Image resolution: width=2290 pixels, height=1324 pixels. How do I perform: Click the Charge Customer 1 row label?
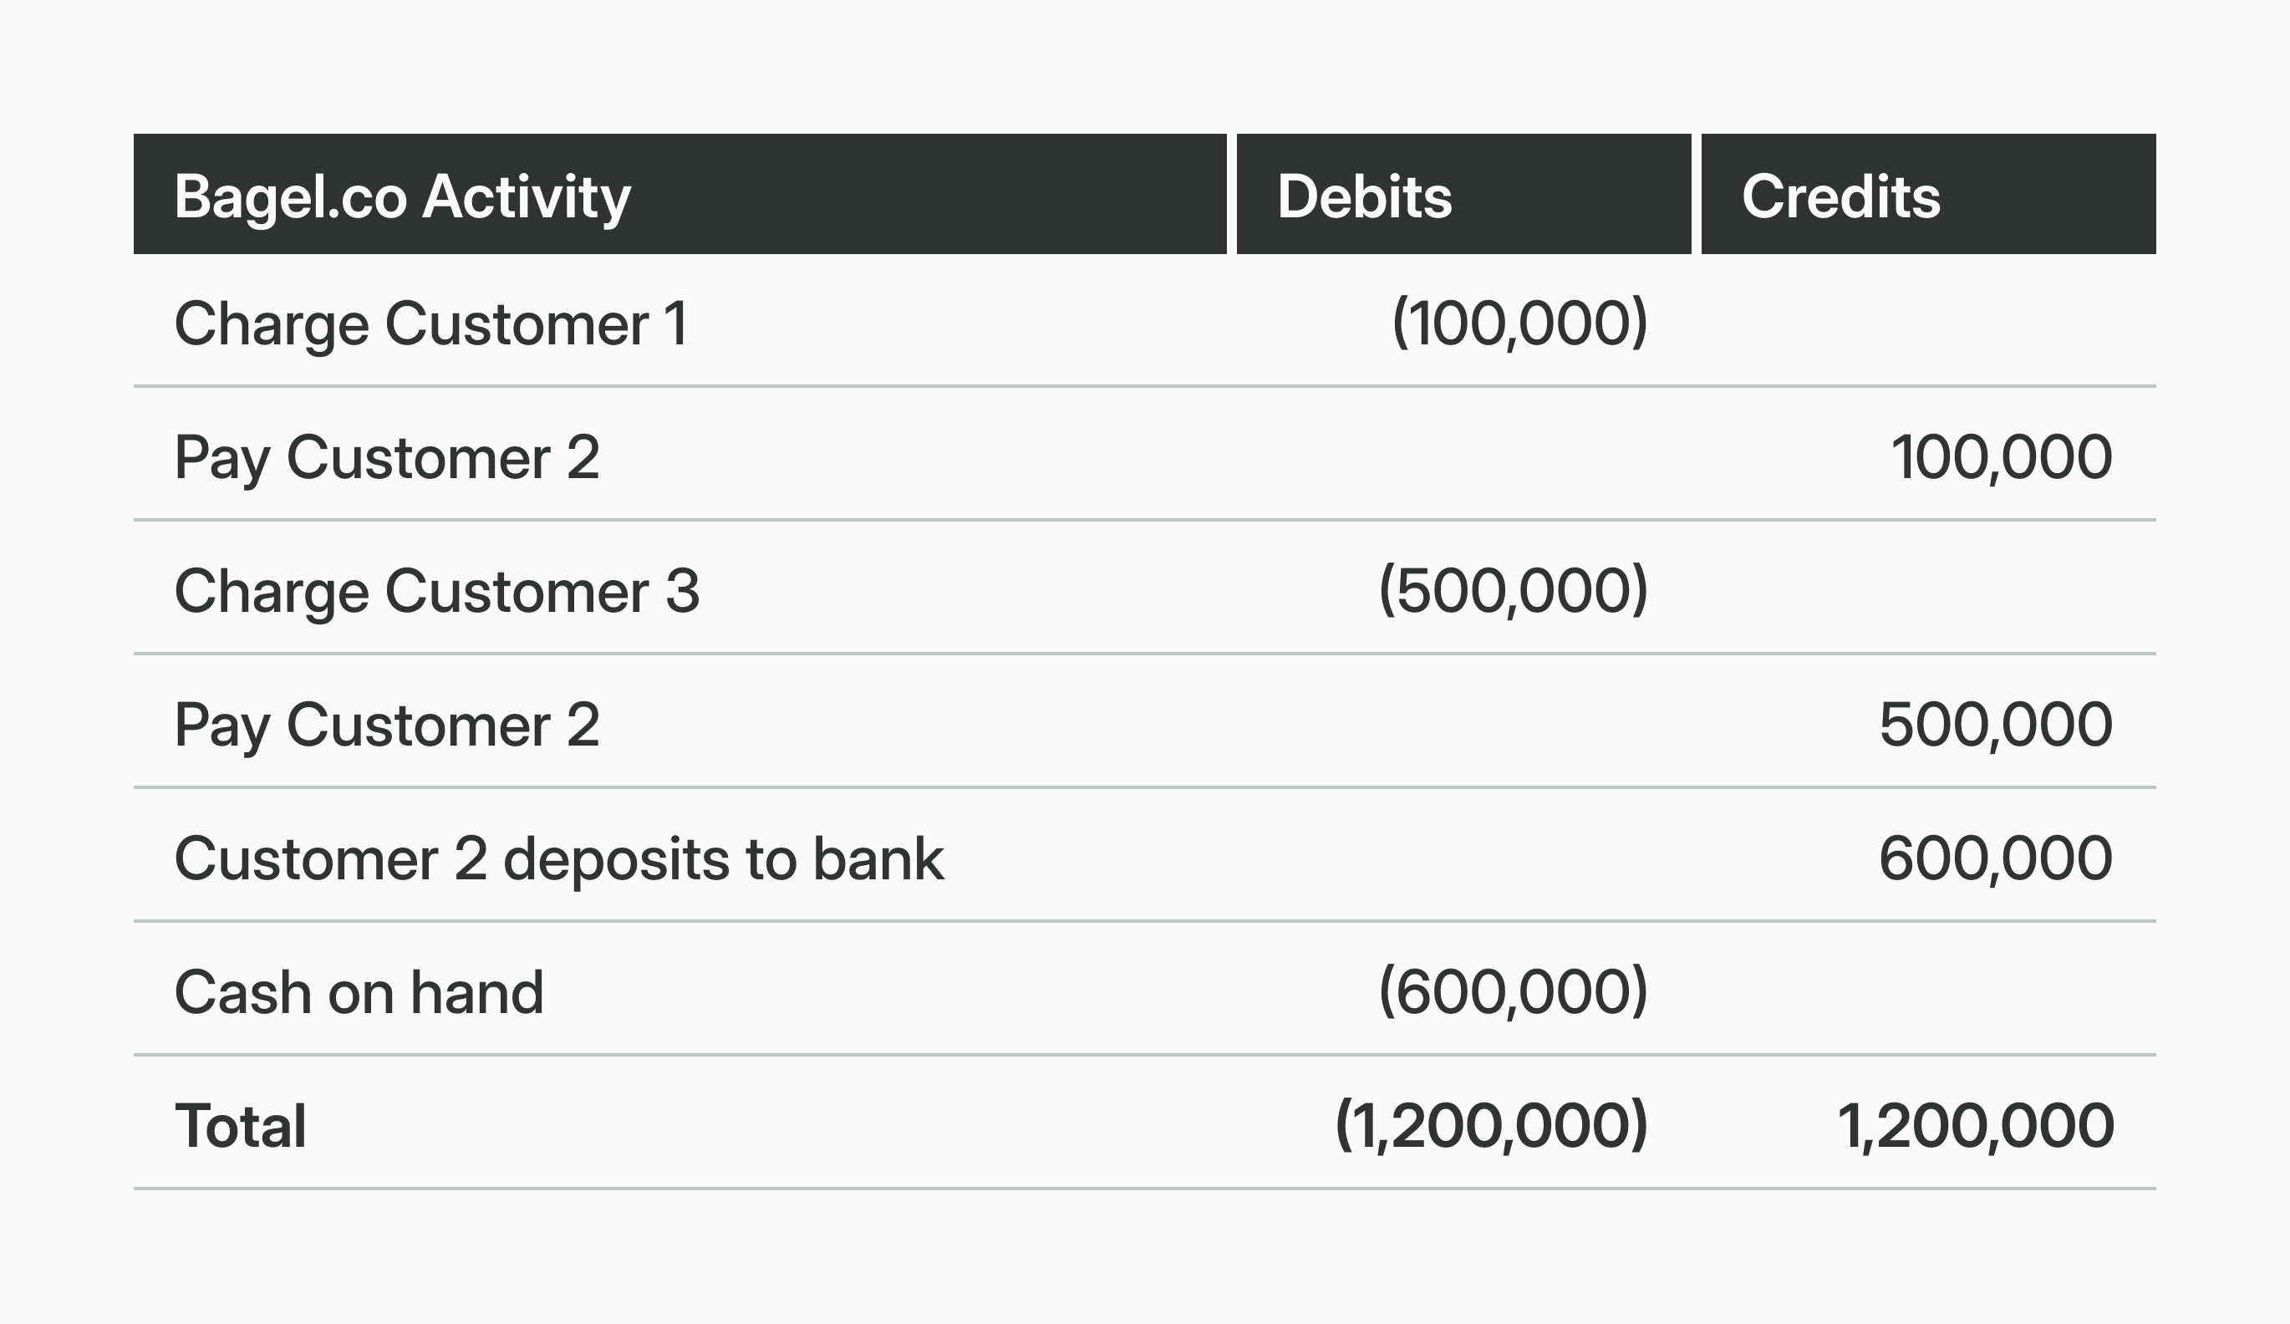430,323
